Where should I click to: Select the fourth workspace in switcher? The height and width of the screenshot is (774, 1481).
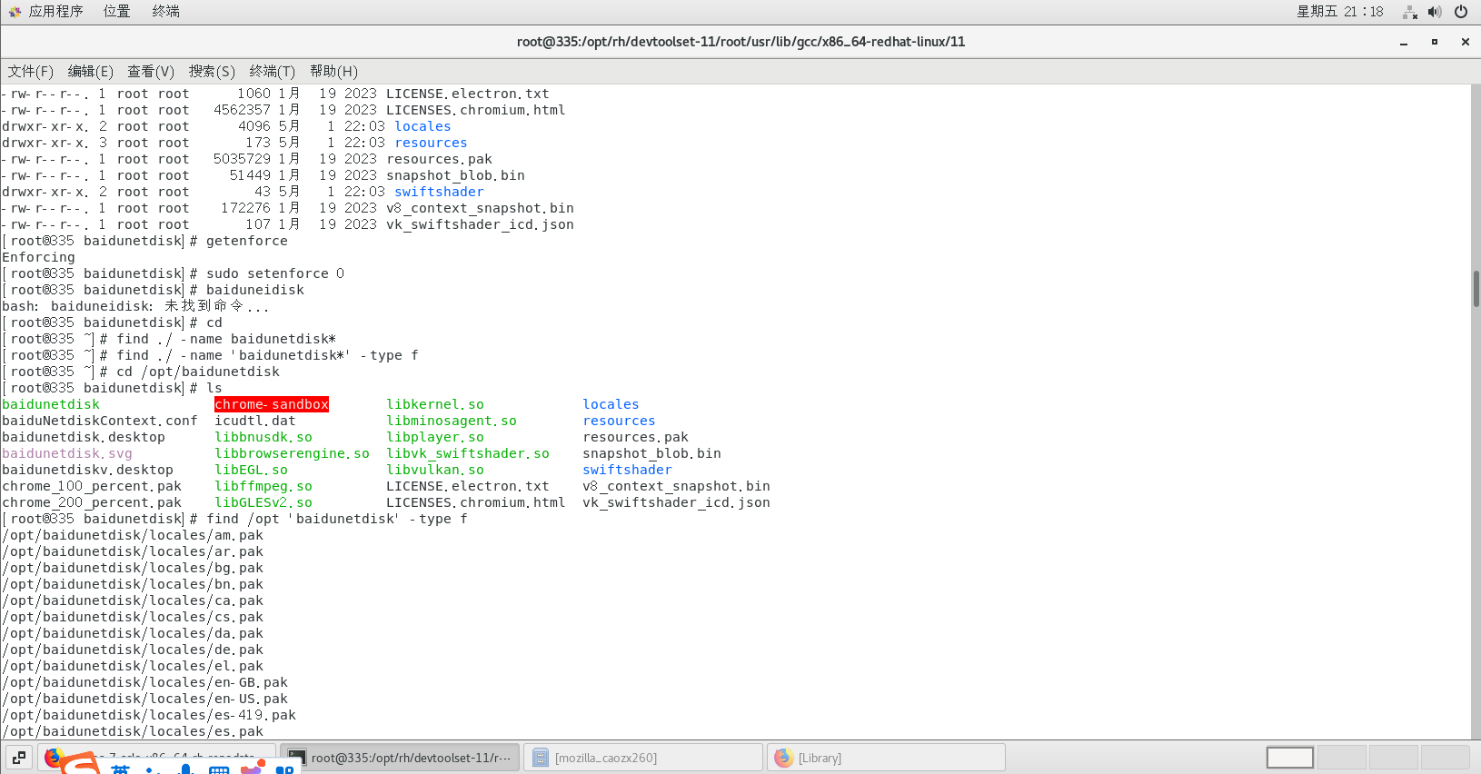click(x=1446, y=757)
